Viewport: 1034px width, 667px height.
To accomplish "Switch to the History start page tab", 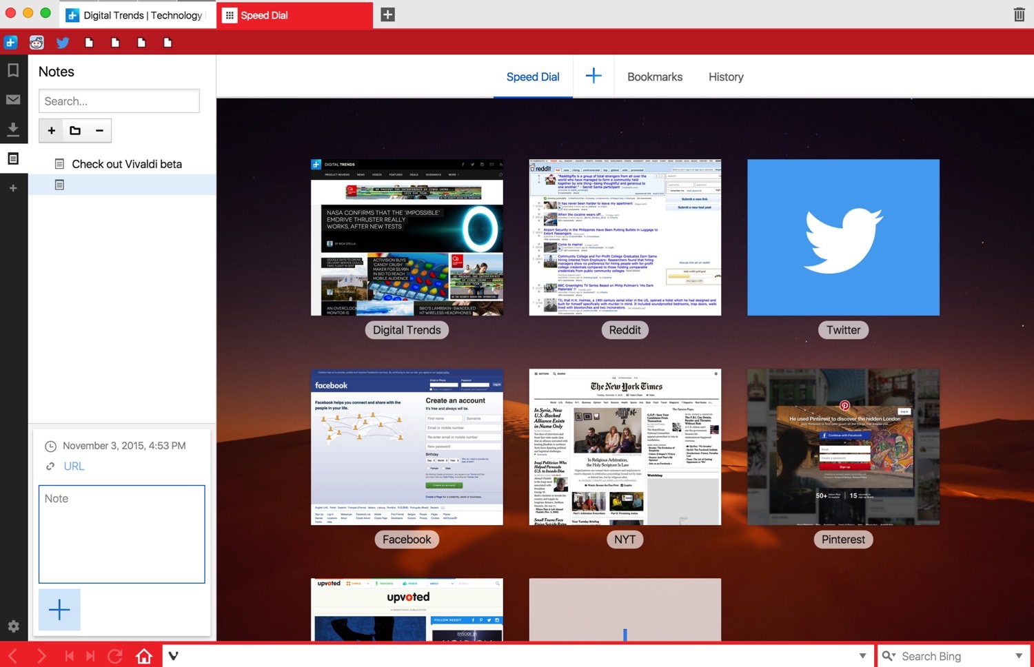I will tap(726, 77).
